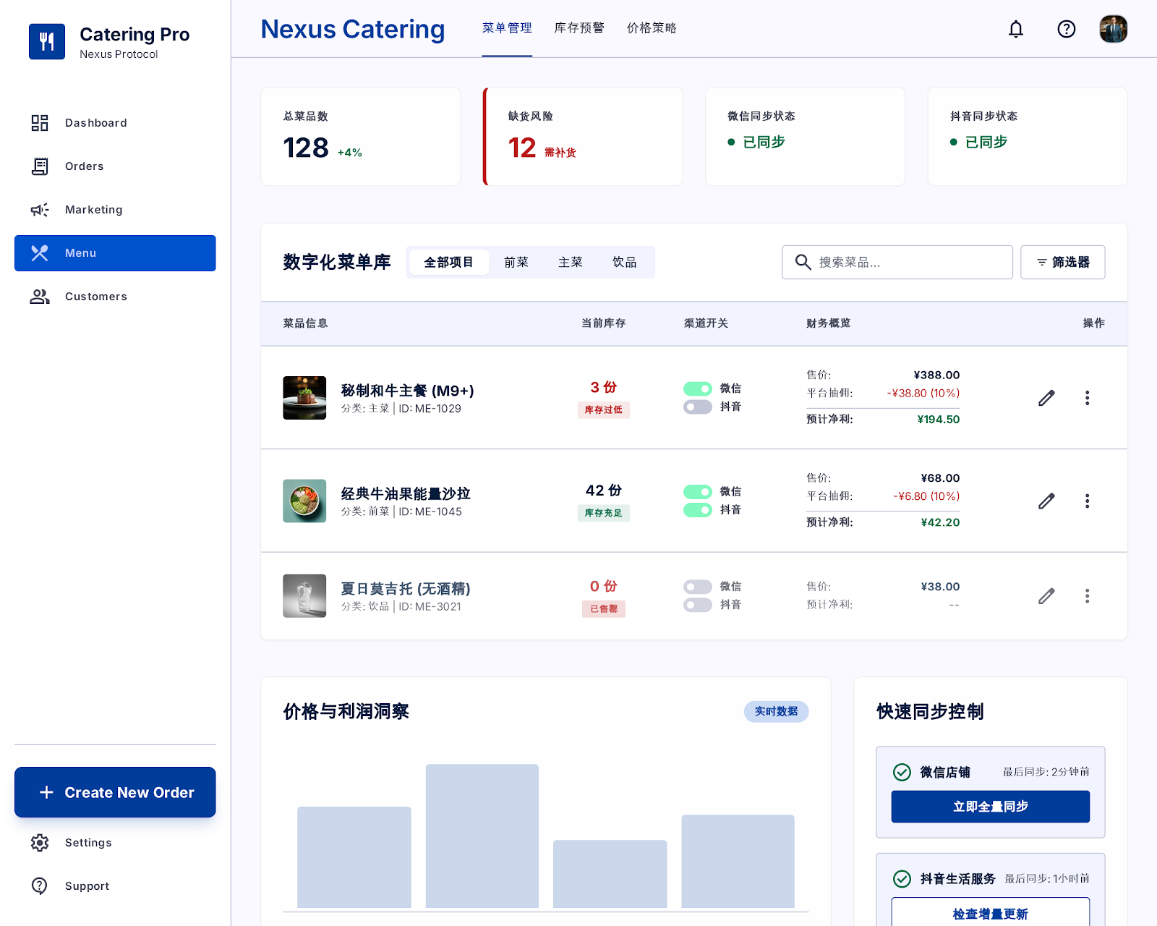Click the 缺货风险 summary card

click(x=583, y=137)
